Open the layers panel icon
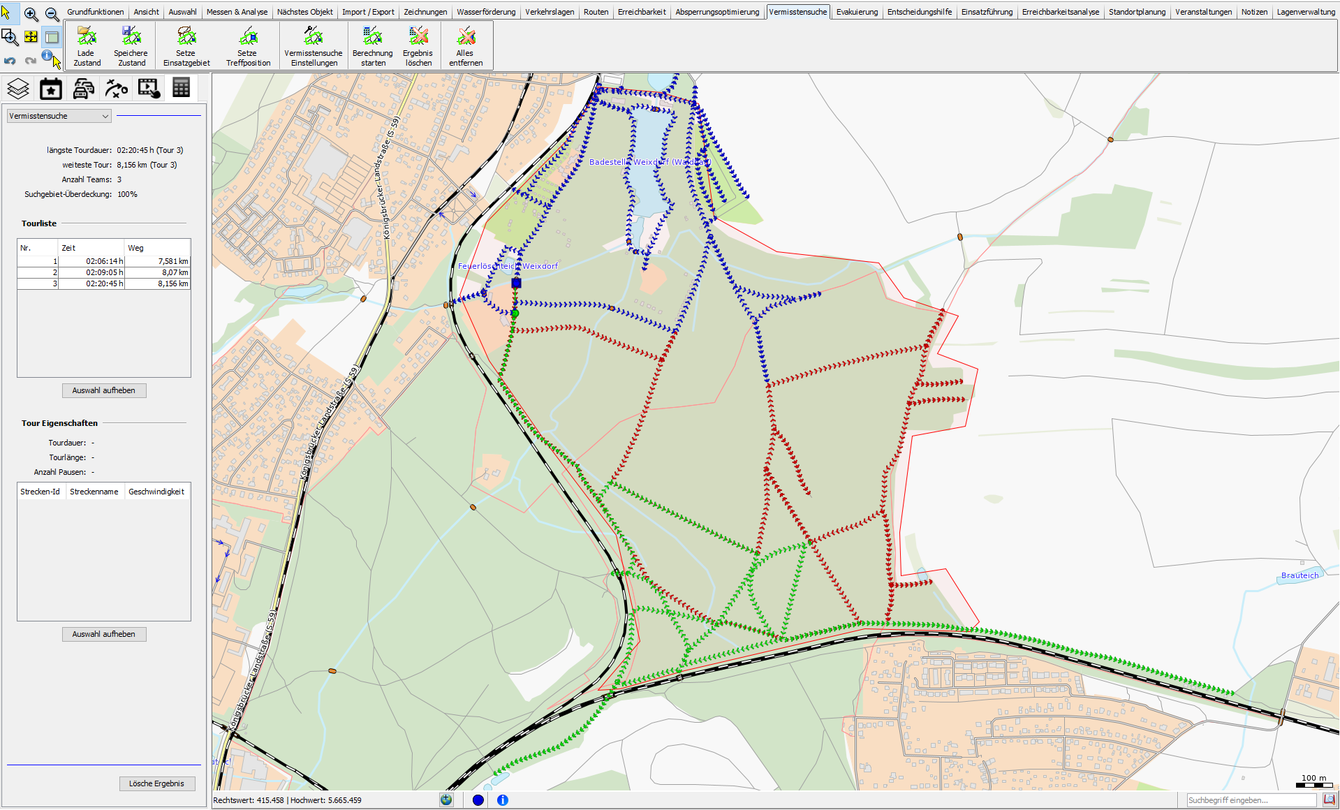Screen dimensions: 1340x810 point(18,89)
